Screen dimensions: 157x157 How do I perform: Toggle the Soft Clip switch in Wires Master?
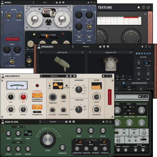(x=89, y=27)
